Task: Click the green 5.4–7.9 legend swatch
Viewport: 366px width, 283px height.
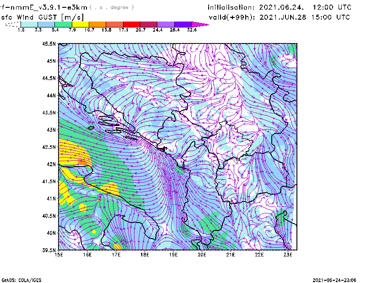Action: [x=63, y=24]
